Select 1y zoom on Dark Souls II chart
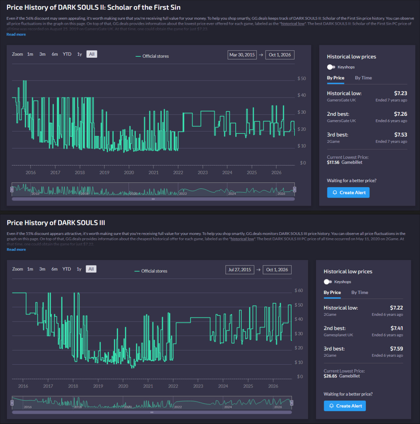 [79, 54]
